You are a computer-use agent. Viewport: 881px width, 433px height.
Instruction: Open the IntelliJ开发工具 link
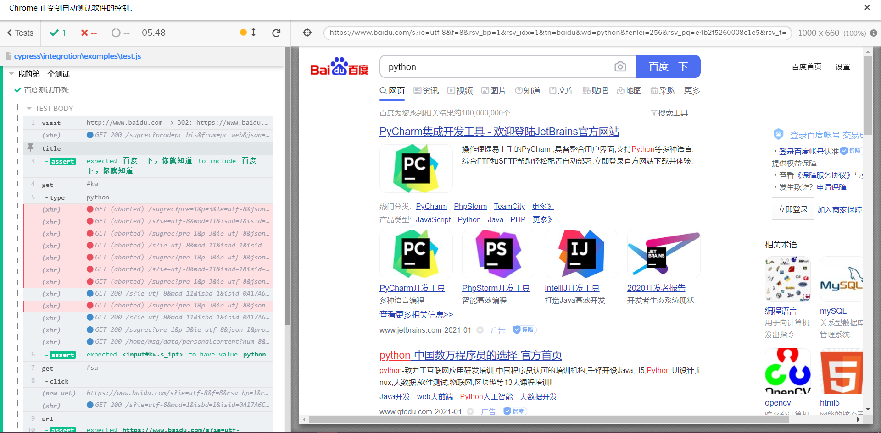coord(572,288)
